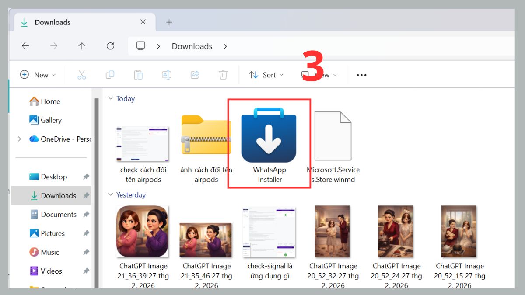Image resolution: width=525 pixels, height=295 pixels.
Task: Open the Music folder from sidebar
Action: tap(49, 252)
